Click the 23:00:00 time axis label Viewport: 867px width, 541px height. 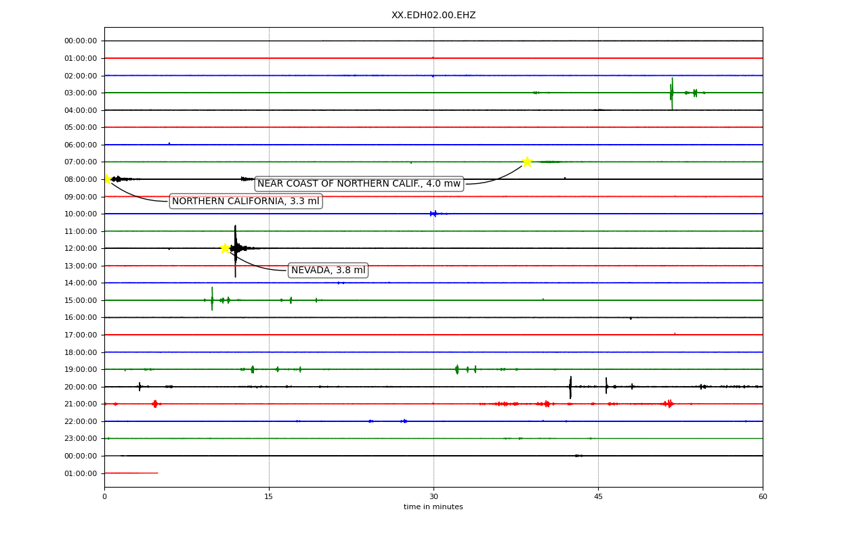(81, 439)
